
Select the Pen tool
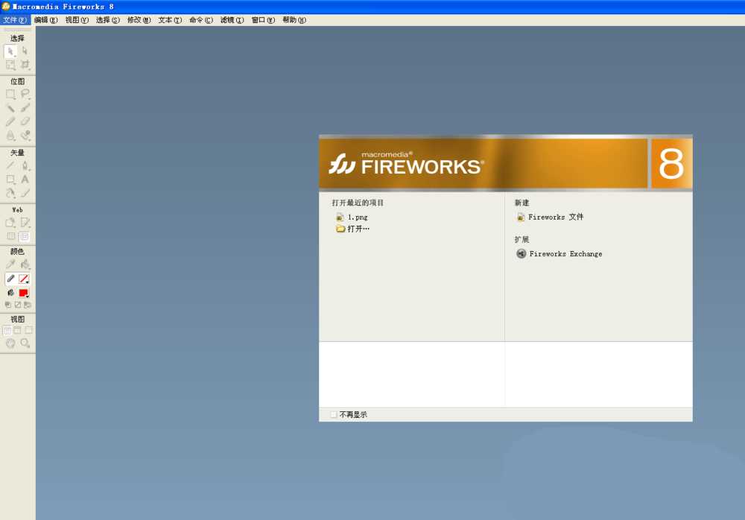(25, 164)
